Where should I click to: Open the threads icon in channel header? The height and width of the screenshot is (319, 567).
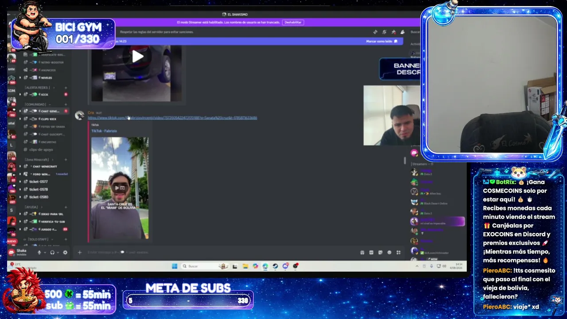(375, 32)
